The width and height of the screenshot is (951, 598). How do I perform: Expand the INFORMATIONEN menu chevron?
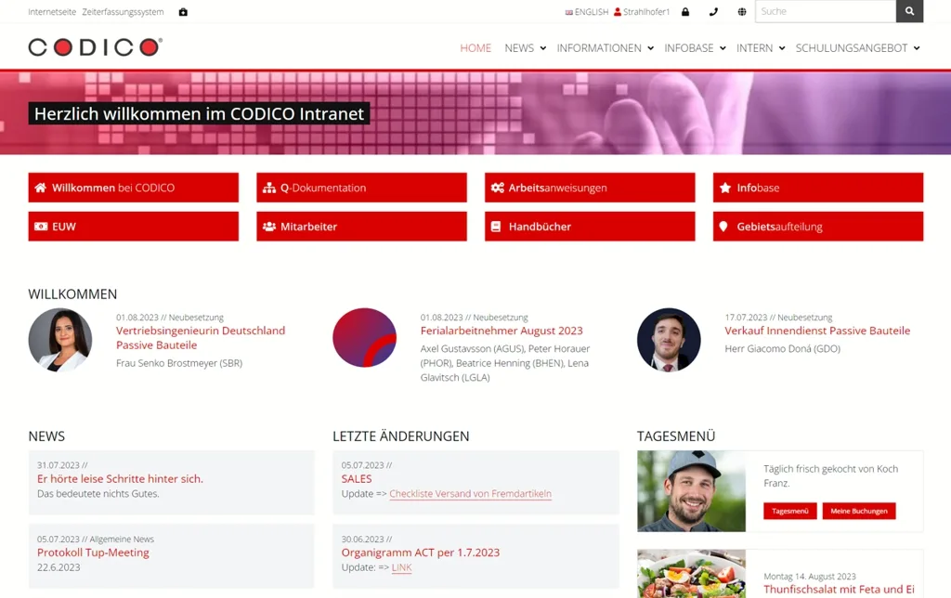point(650,48)
